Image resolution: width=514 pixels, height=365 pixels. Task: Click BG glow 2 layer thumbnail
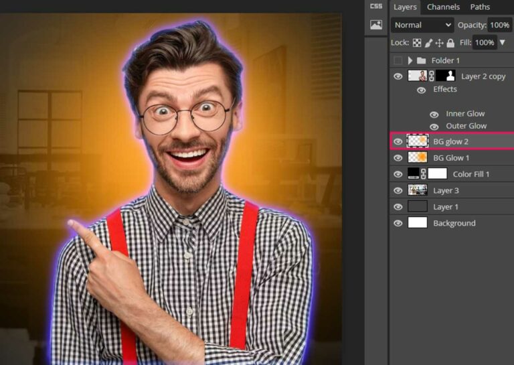click(418, 141)
